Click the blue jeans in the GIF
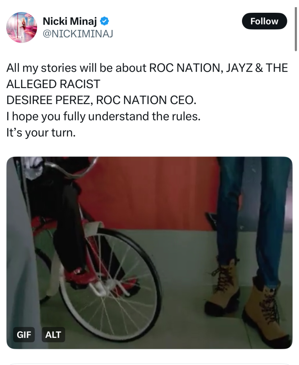The image size is (299, 365). click(235, 207)
